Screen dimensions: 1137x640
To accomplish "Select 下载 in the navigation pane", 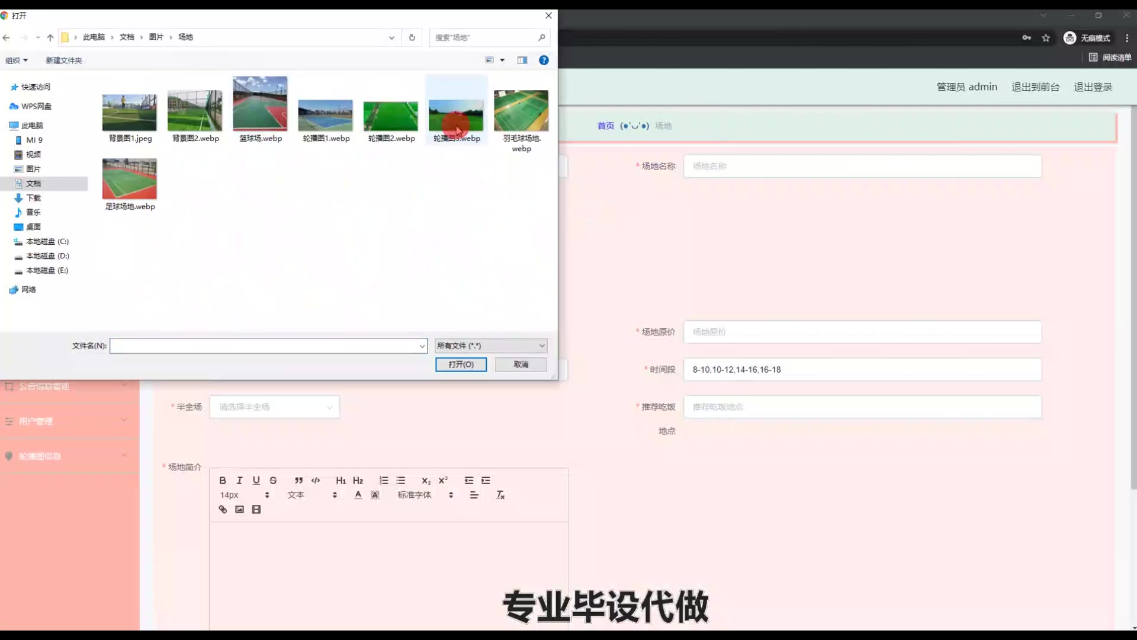I will (x=33, y=198).
